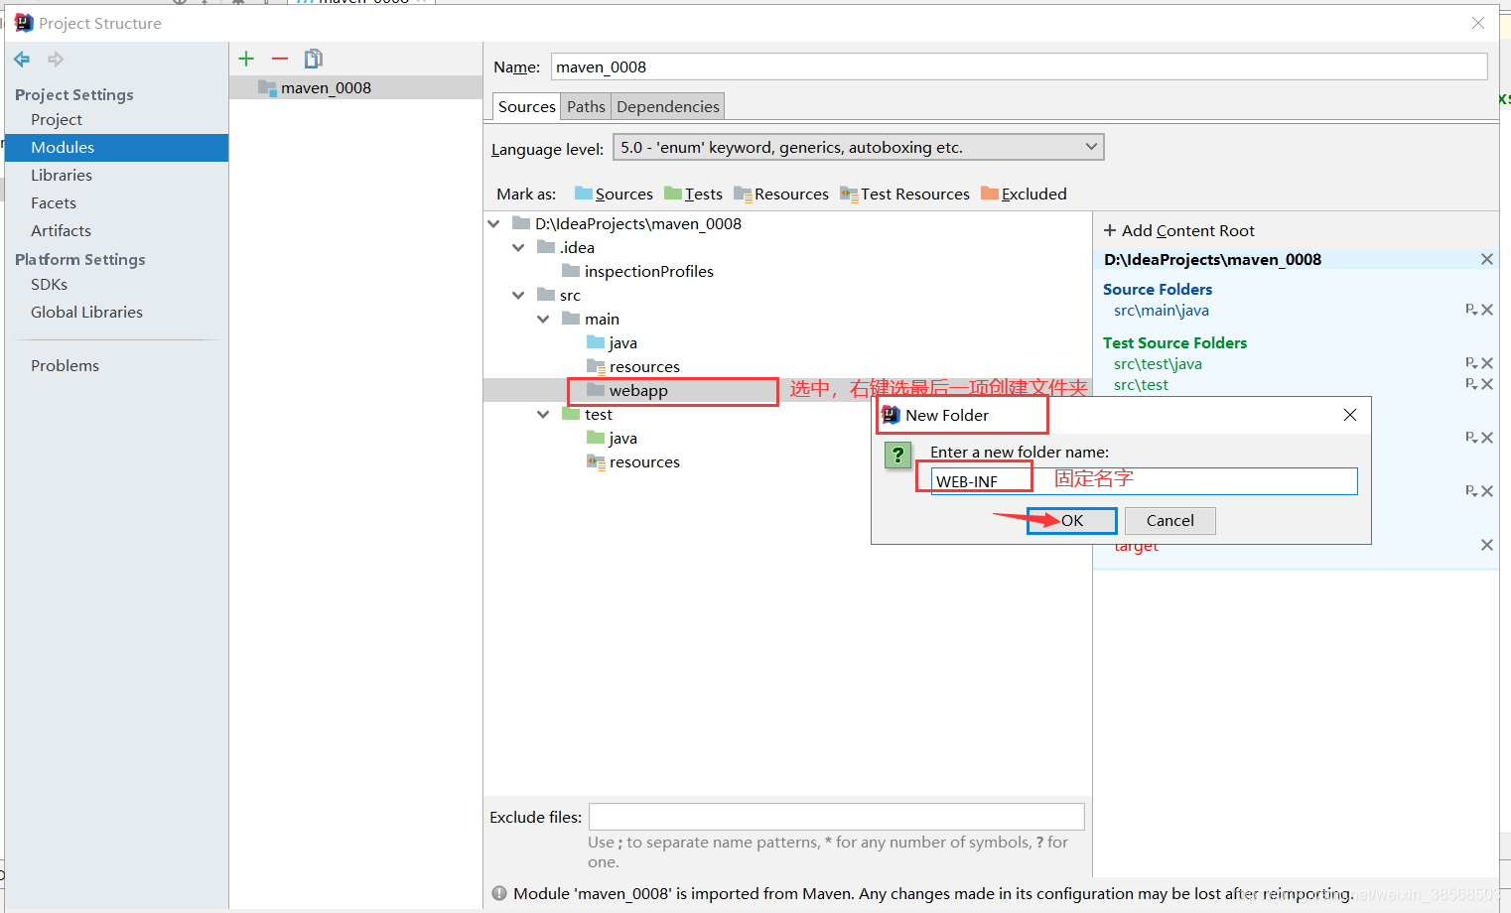This screenshot has width=1511, height=913.
Task: Mark selected folder as Tests
Action: [693, 194]
